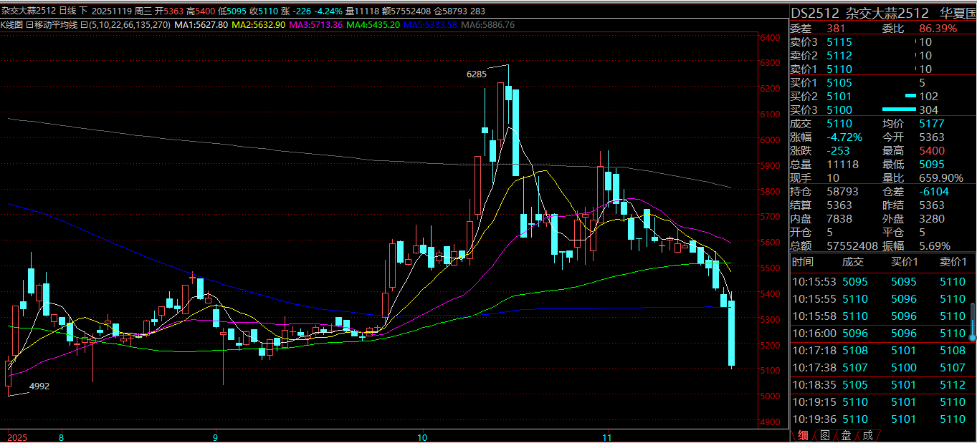Click the latest cyan candlestick near 5100
977x443 pixels.
(x=732, y=333)
